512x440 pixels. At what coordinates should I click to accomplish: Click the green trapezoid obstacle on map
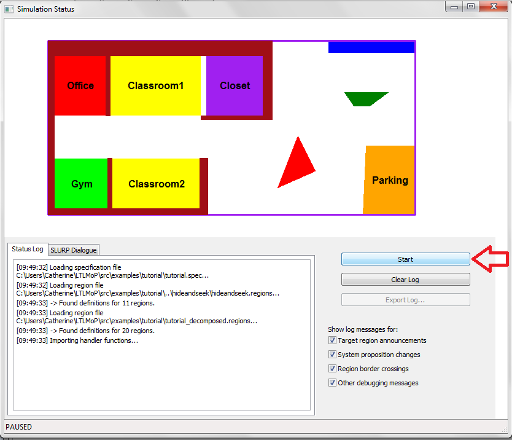tap(367, 98)
